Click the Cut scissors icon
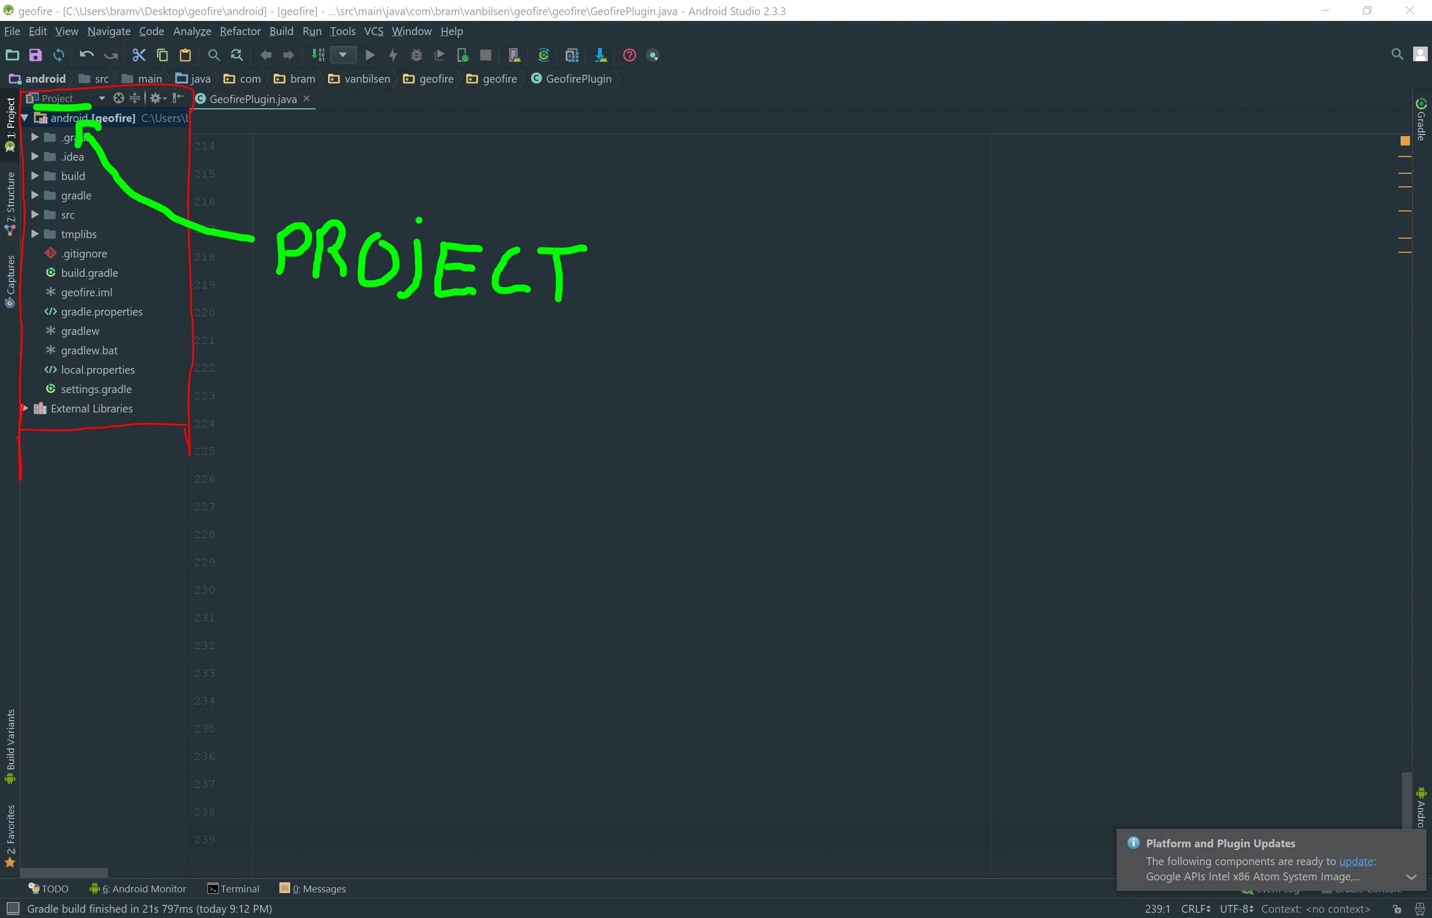 click(x=139, y=55)
